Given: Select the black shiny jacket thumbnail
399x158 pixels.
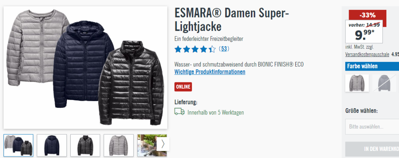Looking at the screenshot, I should (85, 145).
